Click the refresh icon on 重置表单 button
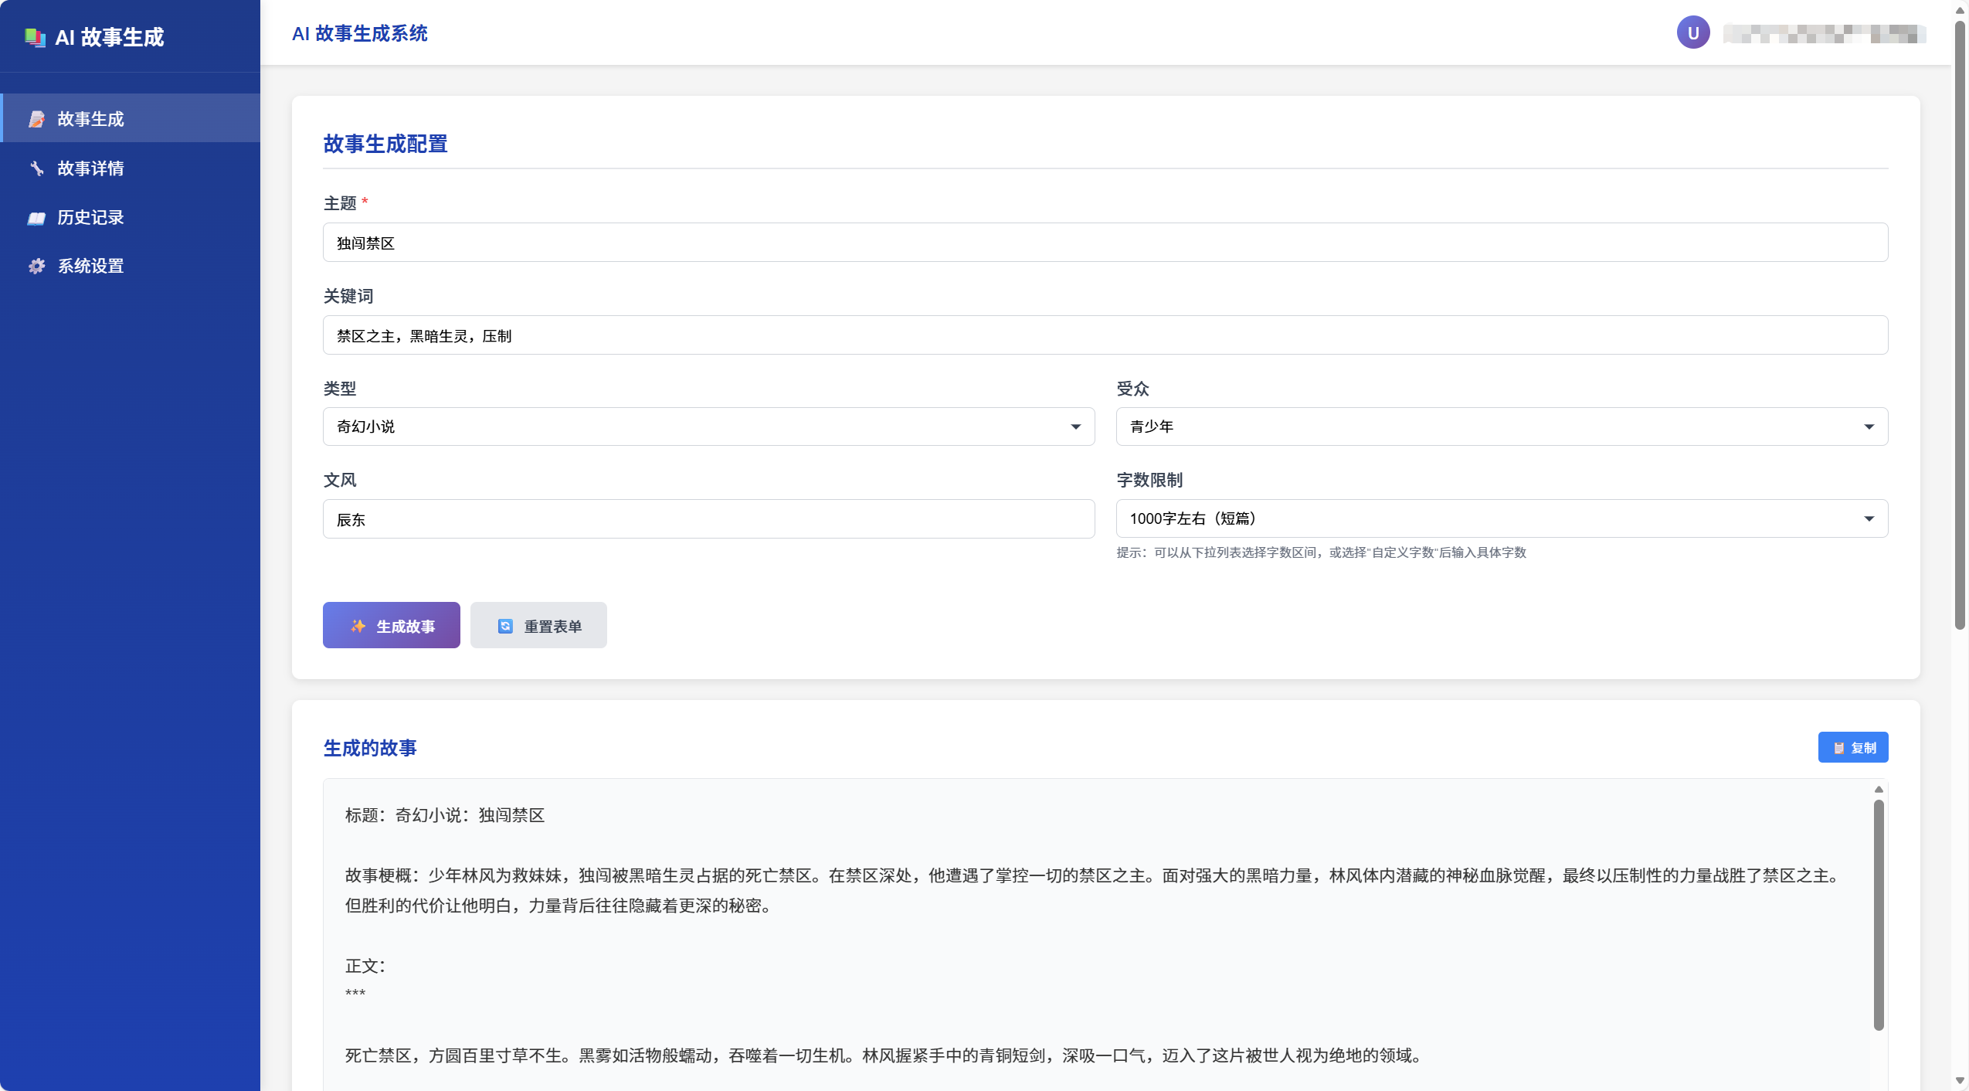 click(505, 626)
